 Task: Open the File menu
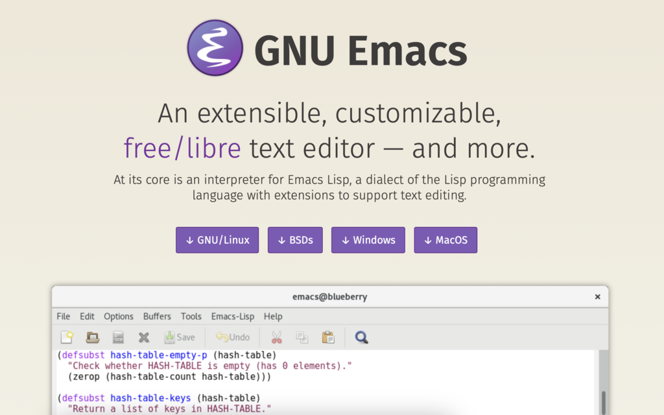click(x=63, y=316)
